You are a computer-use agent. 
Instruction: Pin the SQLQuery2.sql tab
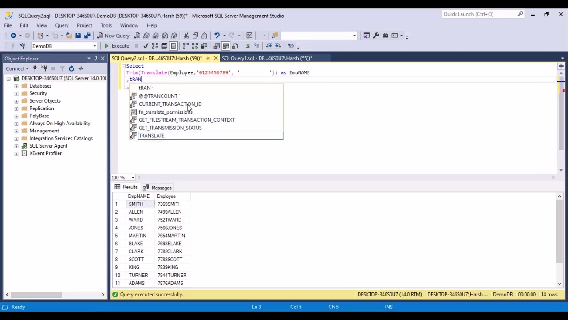pyautogui.click(x=208, y=58)
